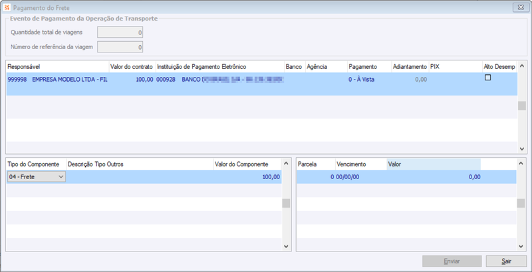Click the Banco column header
Image resolution: width=532 pixels, height=272 pixels.
click(x=295, y=66)
